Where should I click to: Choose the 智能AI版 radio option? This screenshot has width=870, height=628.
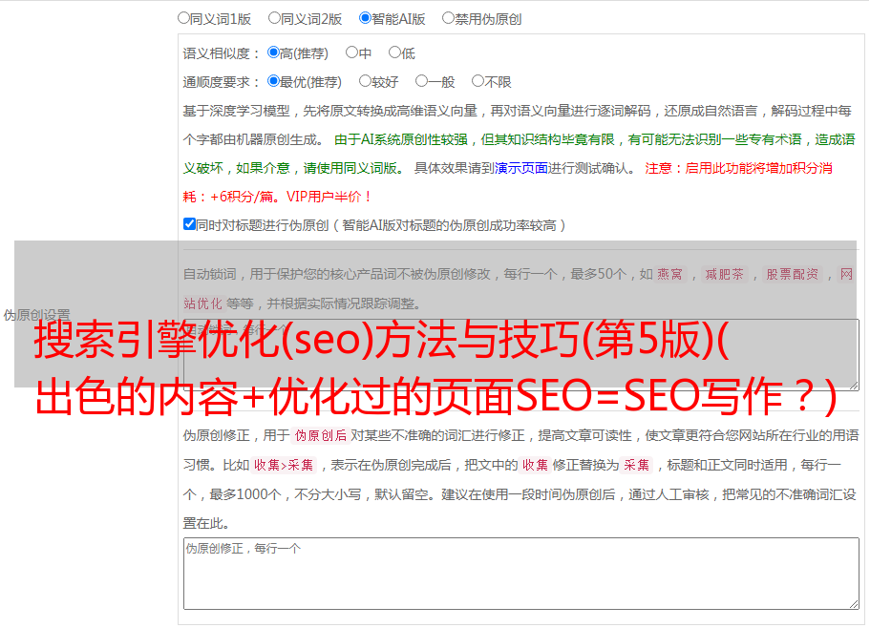coord(365,18)
